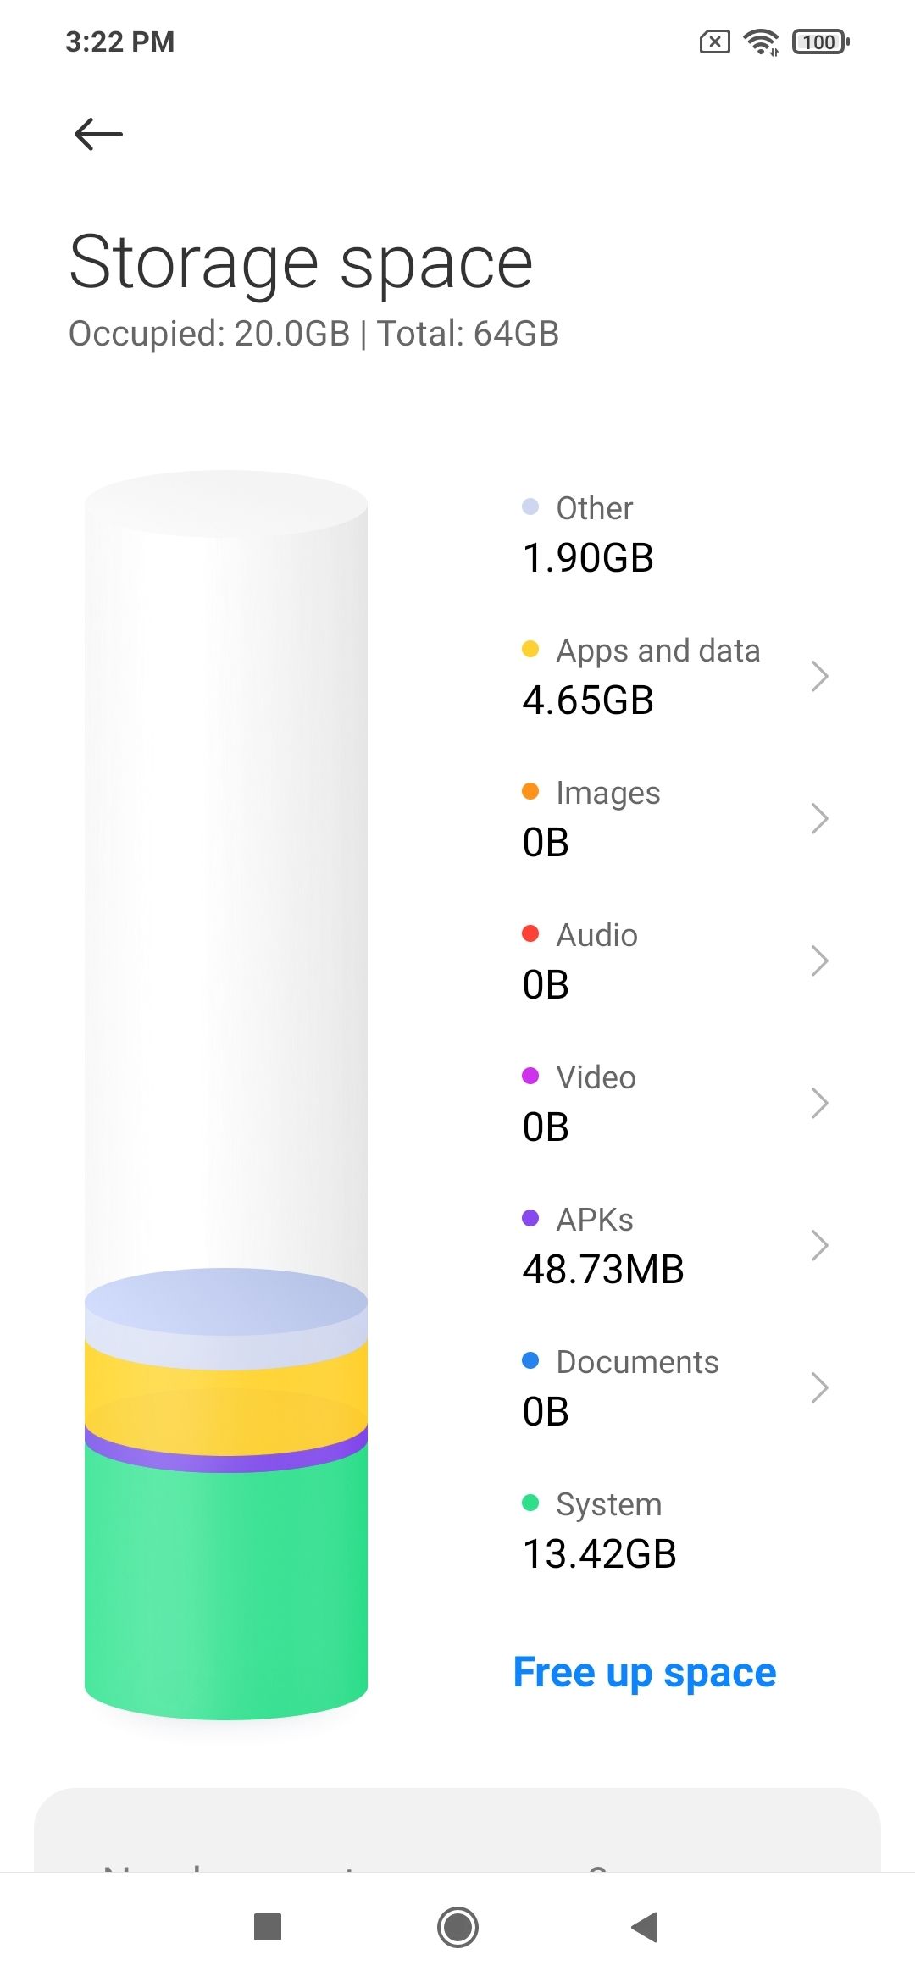Tap the back arrow icon

coord(98,134)
